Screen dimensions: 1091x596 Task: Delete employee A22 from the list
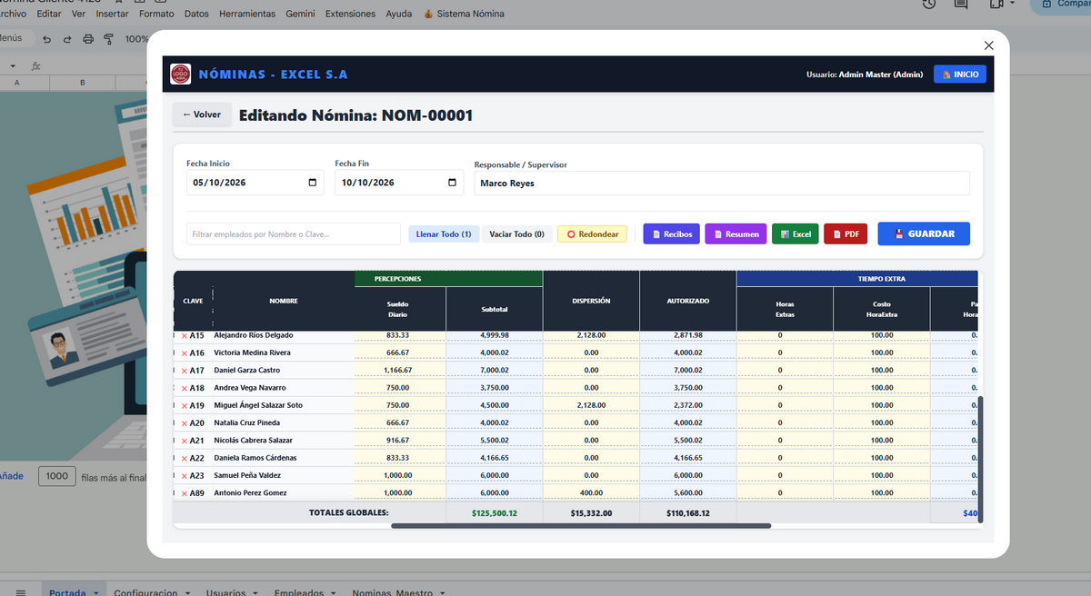point(184,458)
